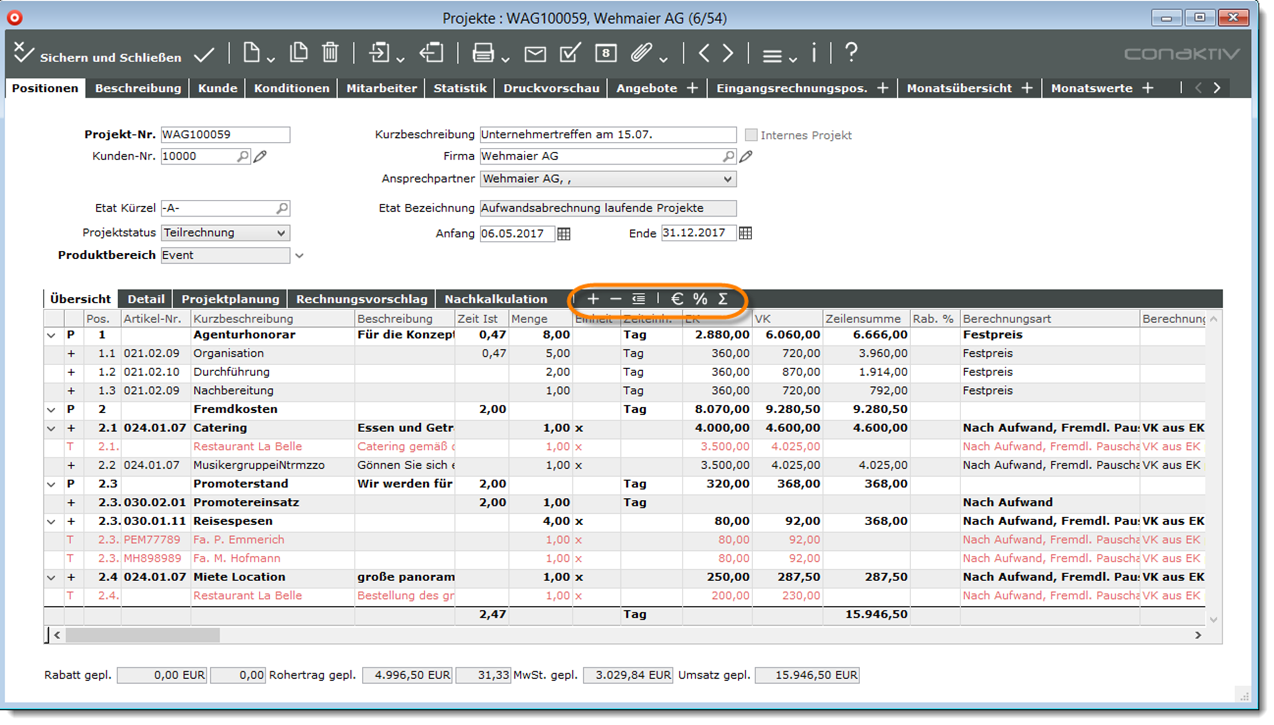Click the paperclip attachment icon

pos(641,53)
